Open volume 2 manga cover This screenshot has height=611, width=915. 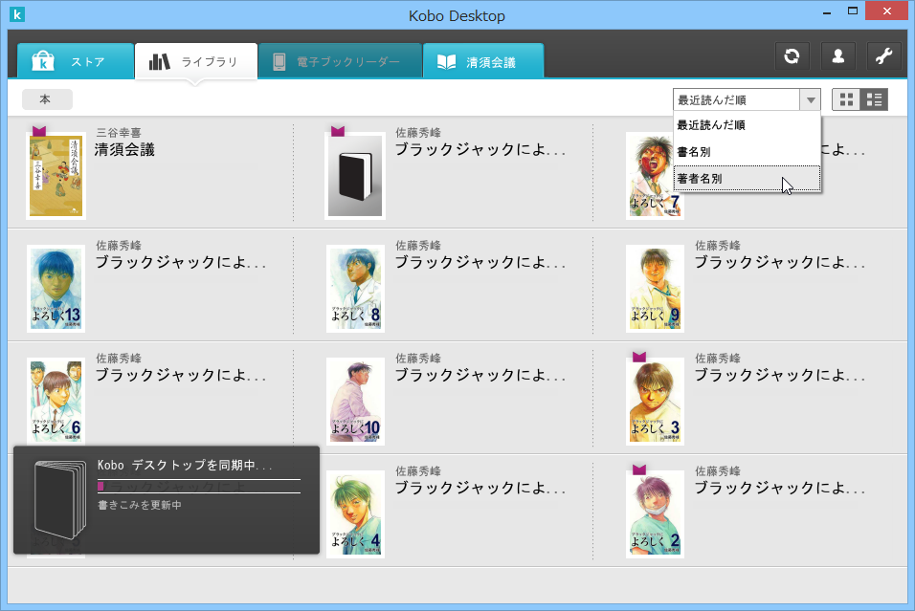[x=655, y=514]
